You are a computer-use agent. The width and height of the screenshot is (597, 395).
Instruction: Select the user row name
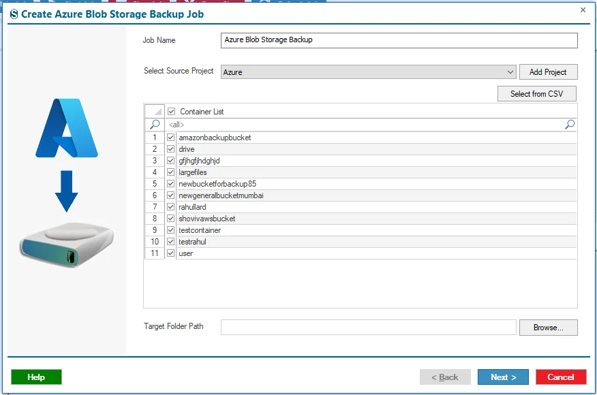(x=186, y=253)
